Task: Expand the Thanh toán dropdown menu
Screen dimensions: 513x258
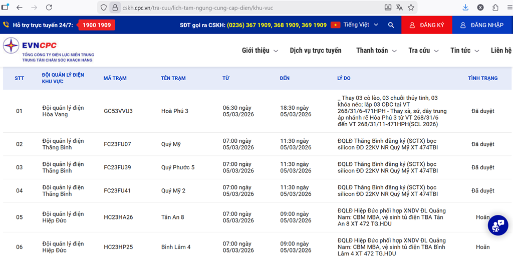Action: 376,51
